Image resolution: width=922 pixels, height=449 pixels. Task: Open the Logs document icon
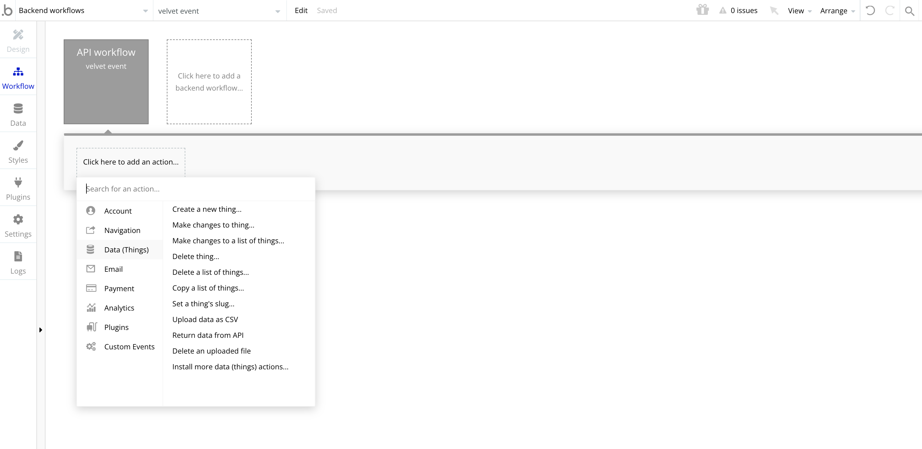(18, 256)
